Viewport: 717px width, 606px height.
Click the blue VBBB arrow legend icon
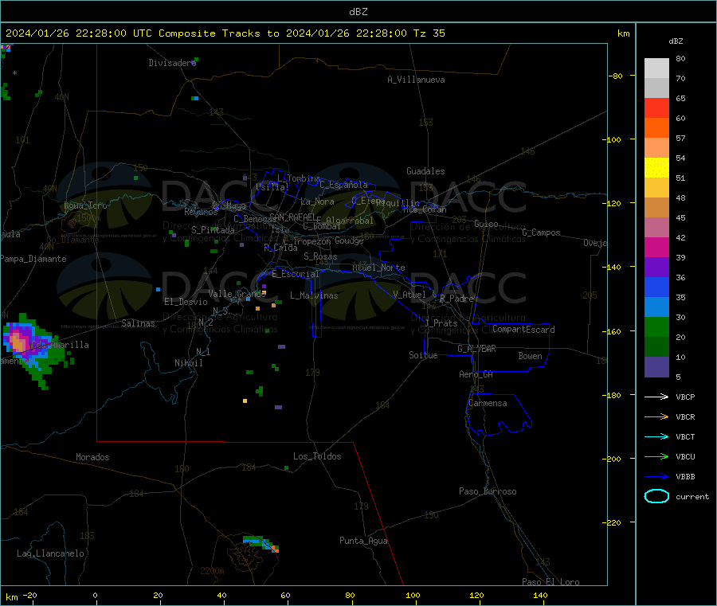coord(656,476)
